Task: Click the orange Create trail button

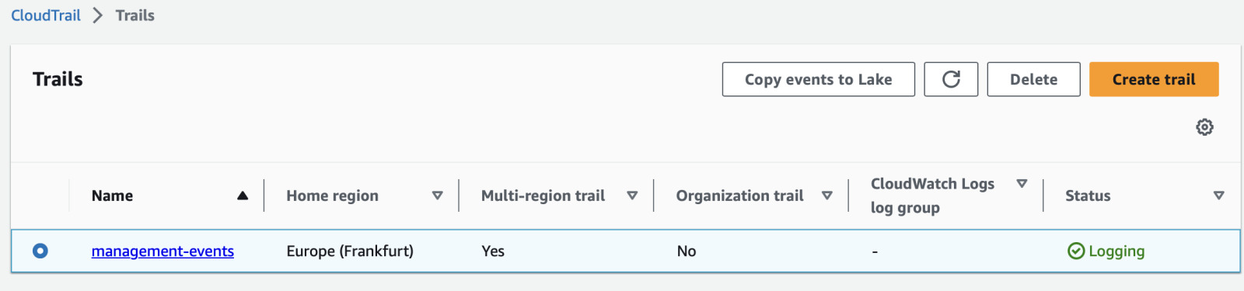Action: [x=1154, y=79]
